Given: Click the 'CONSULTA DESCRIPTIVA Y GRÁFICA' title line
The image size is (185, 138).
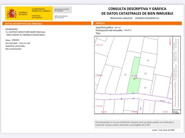Looking at the screenshot, I should point(137,9).
